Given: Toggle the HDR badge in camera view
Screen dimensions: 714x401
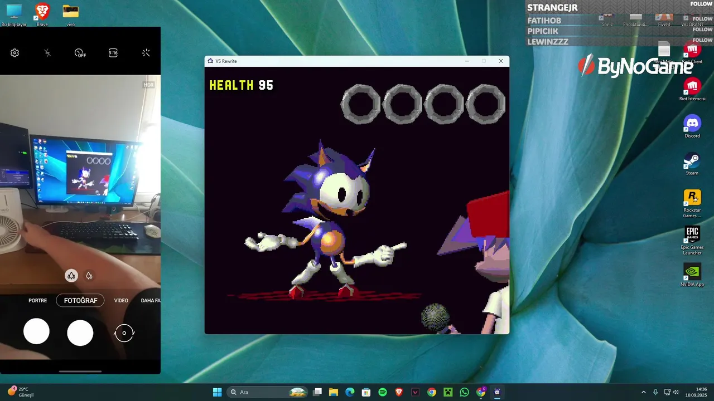Looking at the screenshot, I should pos(148,85).
